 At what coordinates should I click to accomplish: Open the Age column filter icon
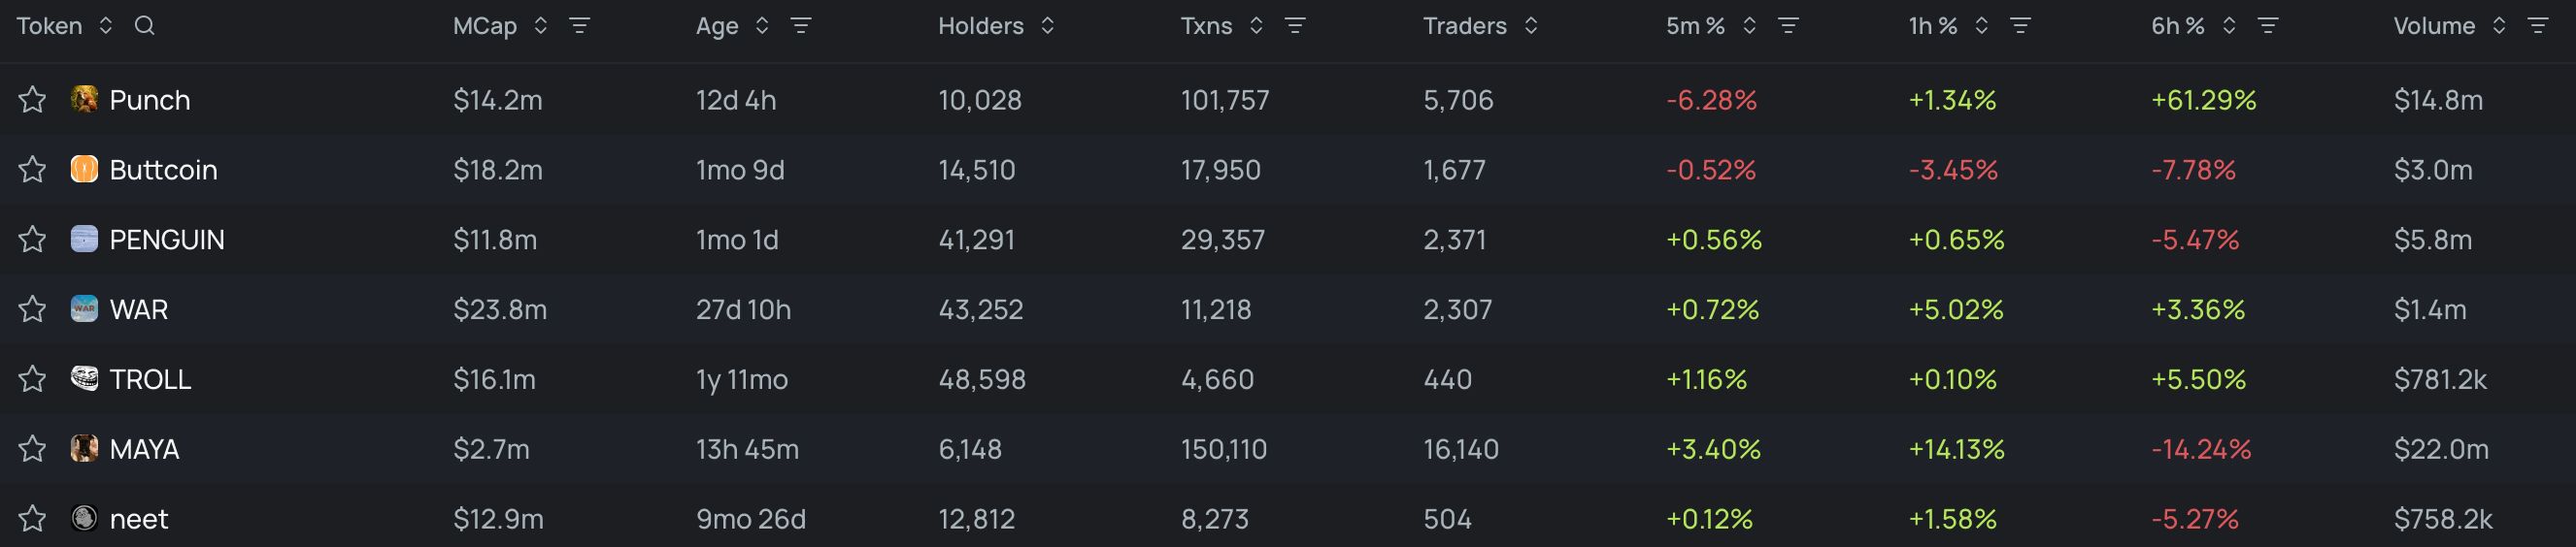[800, 26]
